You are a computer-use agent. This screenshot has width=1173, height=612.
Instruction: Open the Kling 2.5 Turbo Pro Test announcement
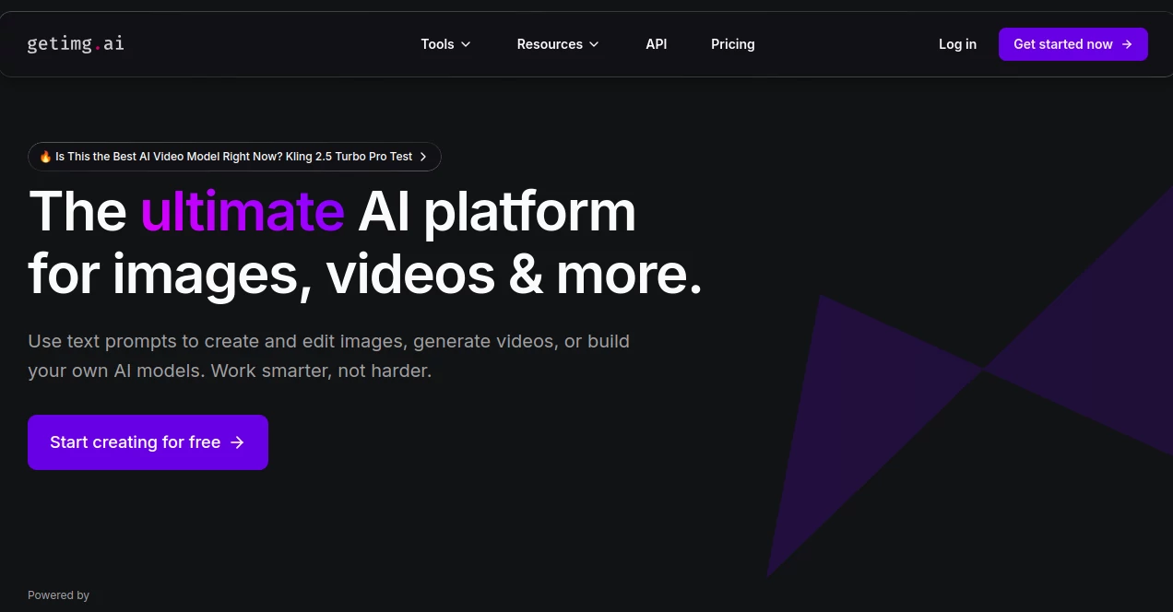(234, 156)
